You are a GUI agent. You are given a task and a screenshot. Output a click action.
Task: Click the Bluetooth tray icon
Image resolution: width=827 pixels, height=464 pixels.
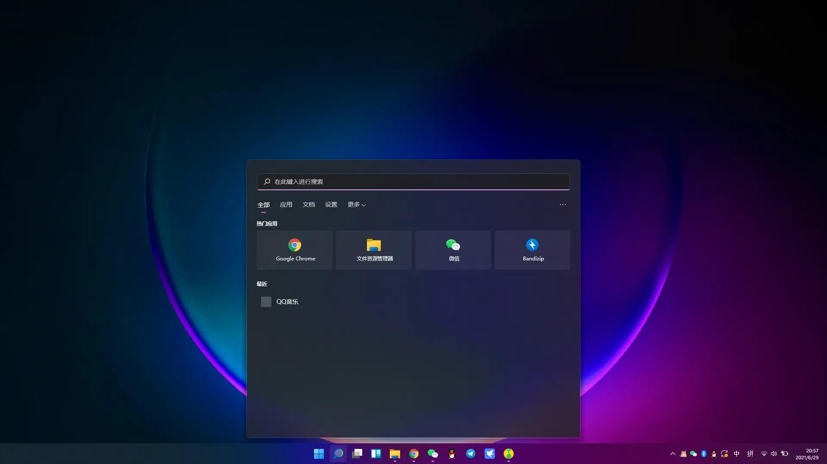point(704,454)
